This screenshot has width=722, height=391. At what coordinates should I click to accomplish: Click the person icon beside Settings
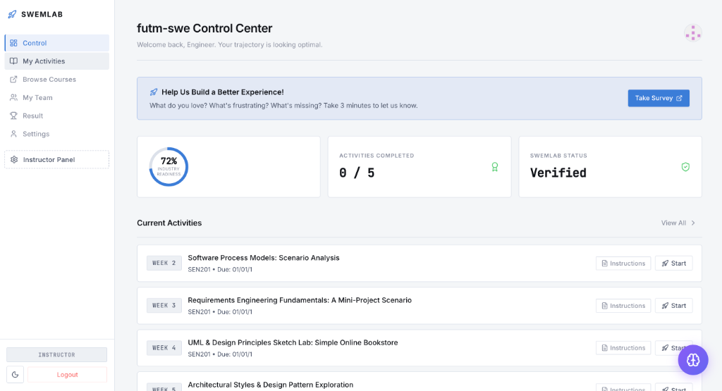coord(14,134)
